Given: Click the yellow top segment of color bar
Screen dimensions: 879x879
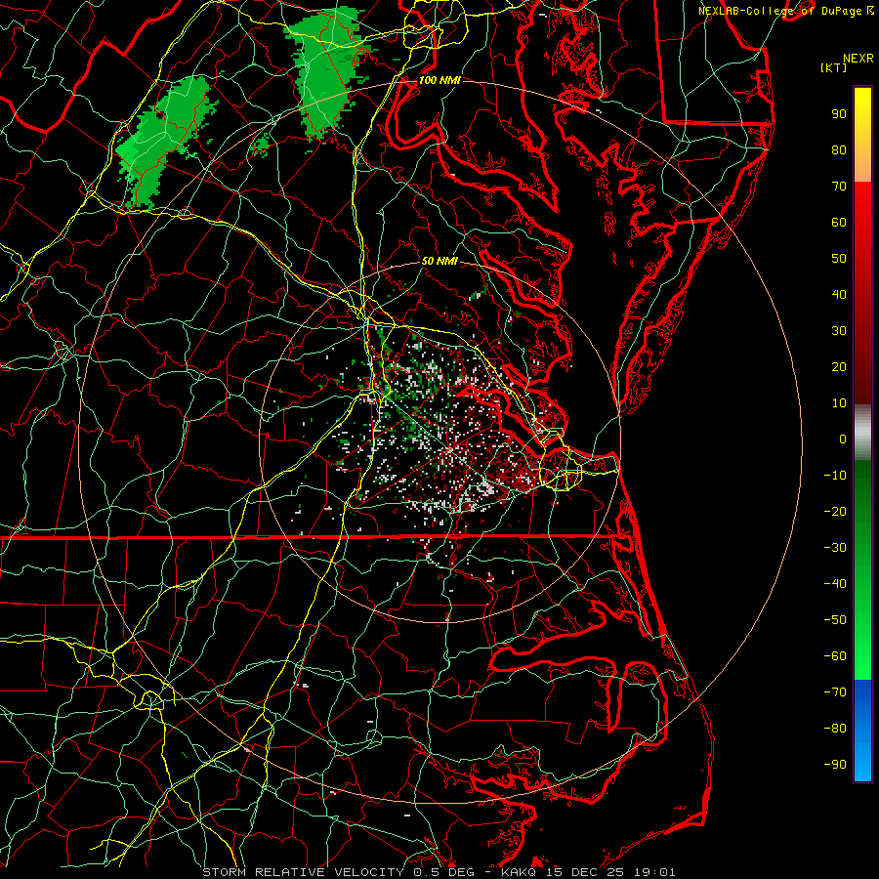Looking at the screenshot, I should [x=862, y=135].
